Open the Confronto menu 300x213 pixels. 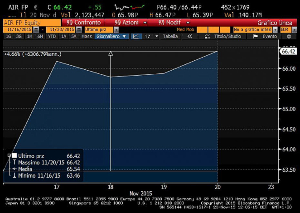[81, 22]
